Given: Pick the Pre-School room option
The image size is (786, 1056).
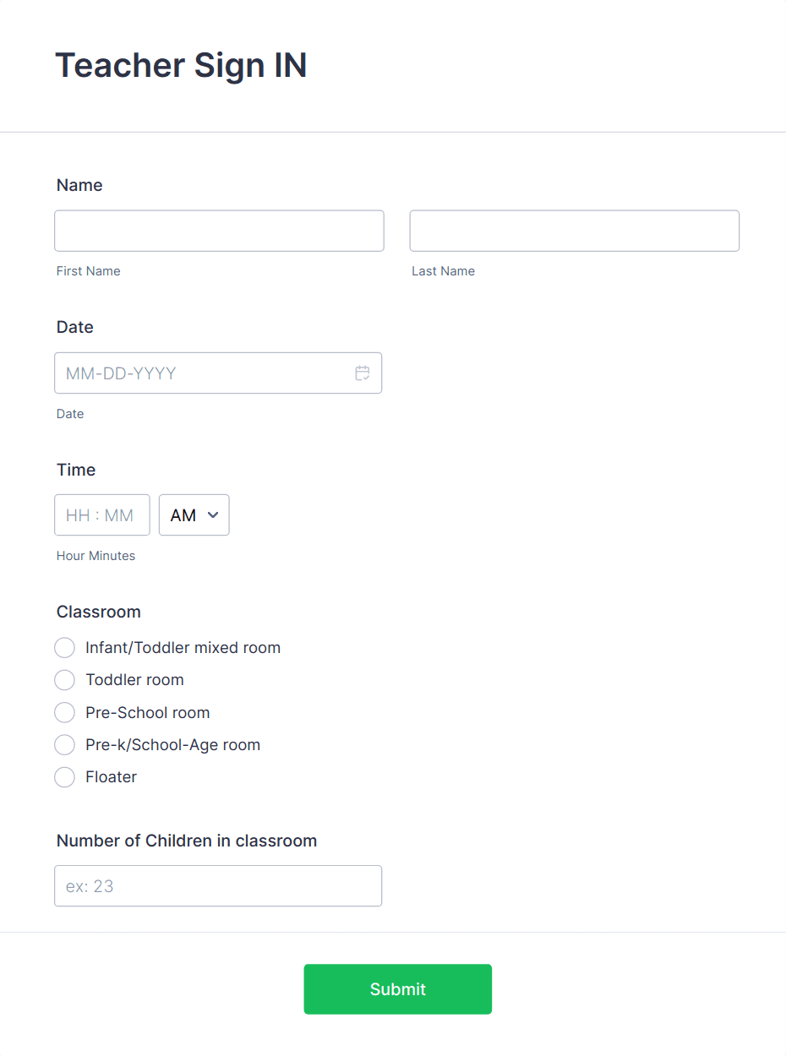Looking at the screenshot, I should 64,712.
